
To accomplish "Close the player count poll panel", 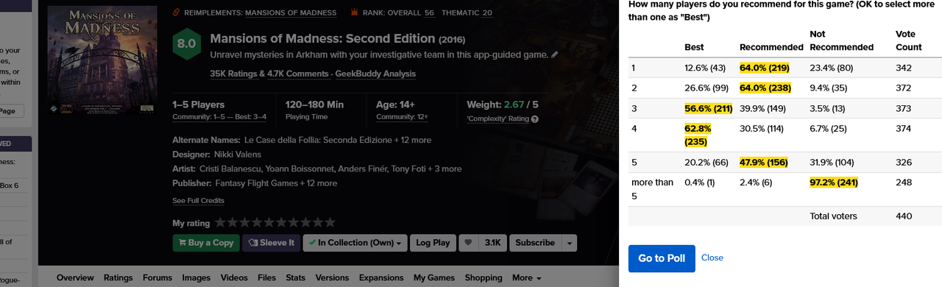I will pyautogui.click(x=712, y=258).
